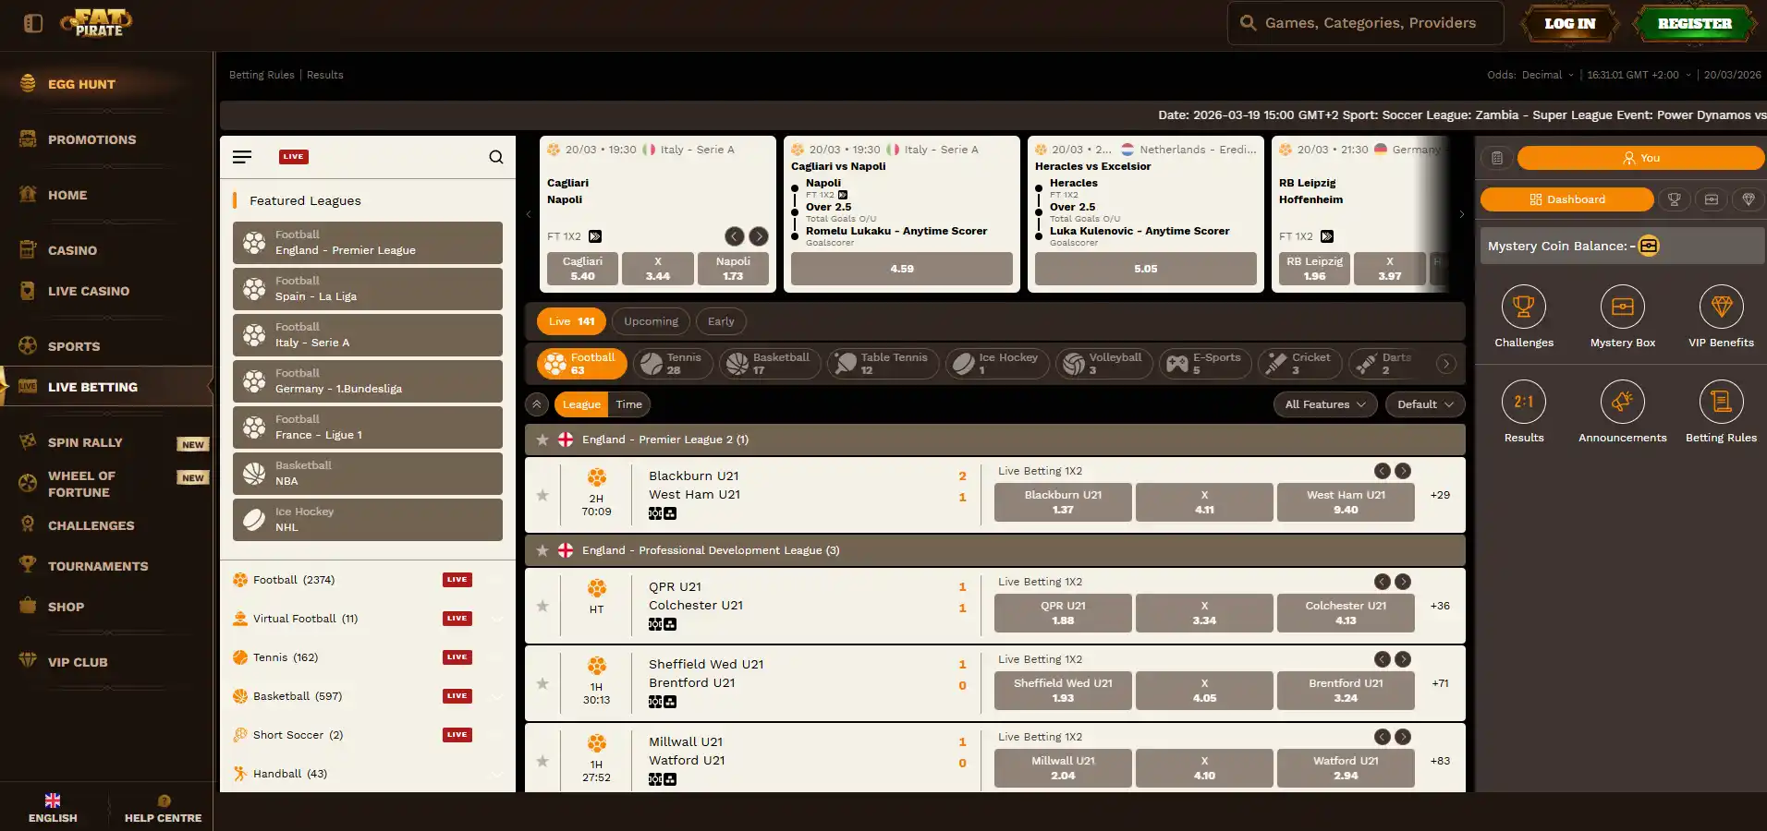The image size is (1767, 831).
Task: Favorite the Blackburn U21 match star
Action: 542,495
